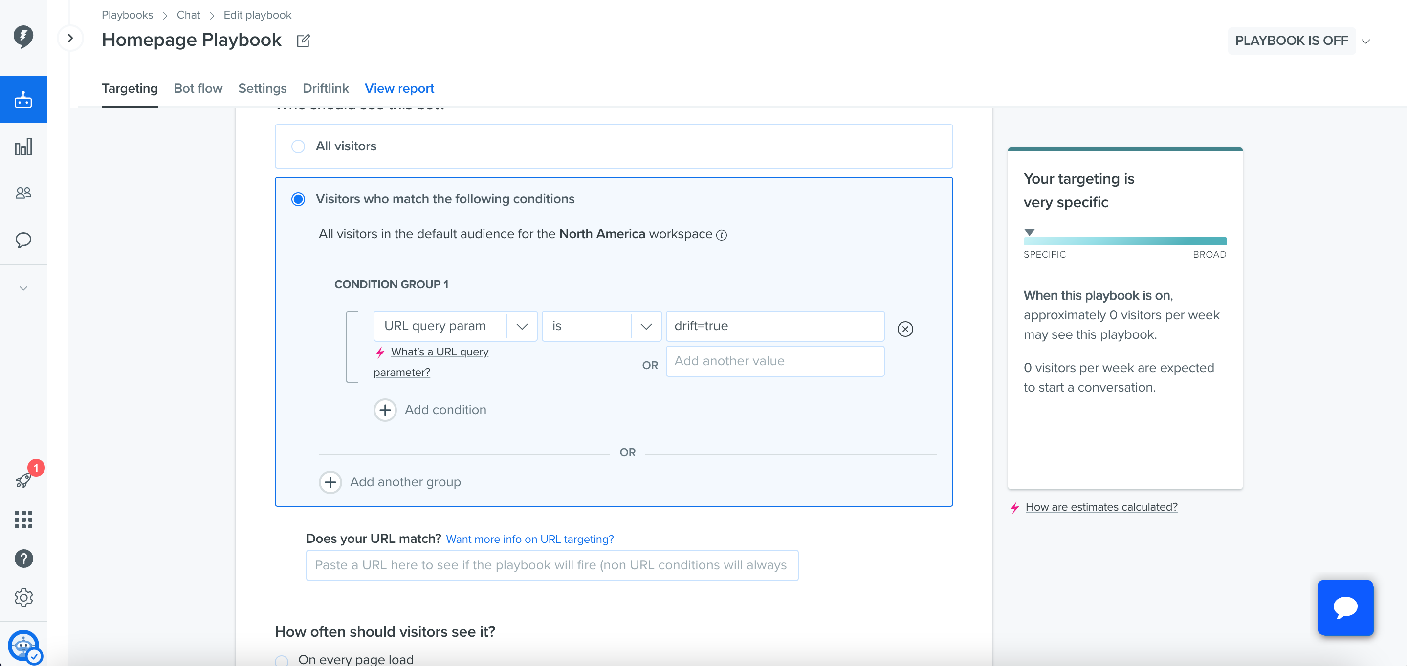The width and height of the screenshot is (1407, 666).
Task: Go to Chat breadcrumb
Action: 188,15
